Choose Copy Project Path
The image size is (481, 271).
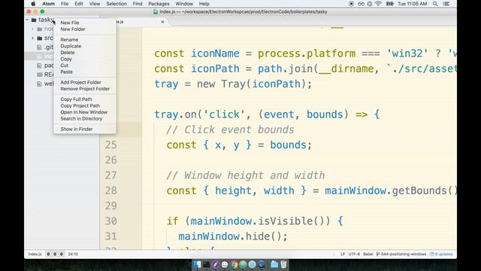pyautogui.click(x=80, y=105)
